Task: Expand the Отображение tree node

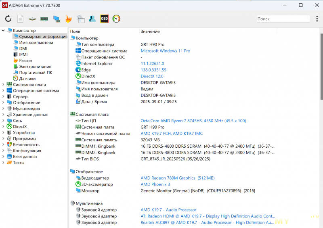Action: pyautogui.click(x=3, y=102)
